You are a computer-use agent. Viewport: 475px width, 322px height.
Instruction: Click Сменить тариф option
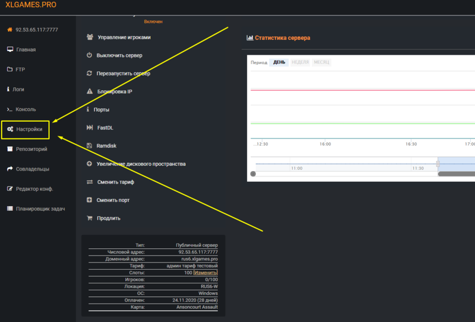click(x=116, y=182)
